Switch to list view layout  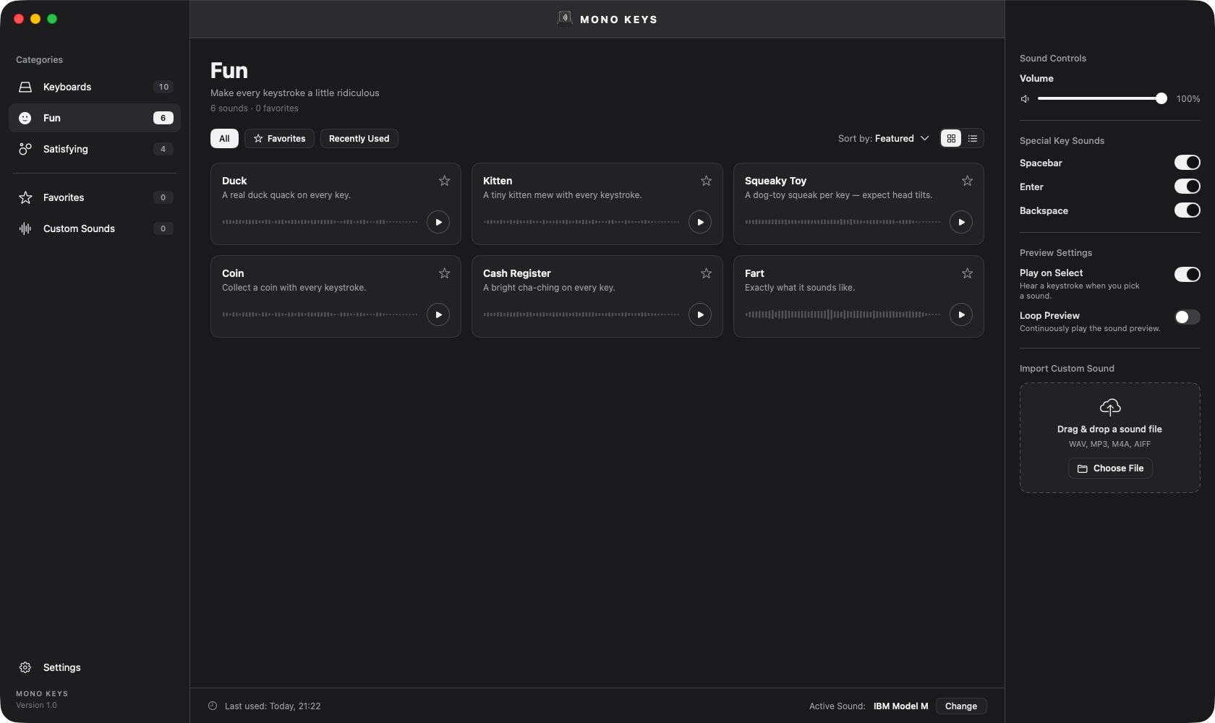973,138
